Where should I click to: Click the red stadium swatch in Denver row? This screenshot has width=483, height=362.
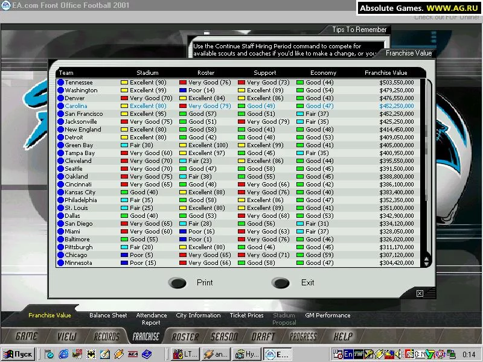coord(124,98)
